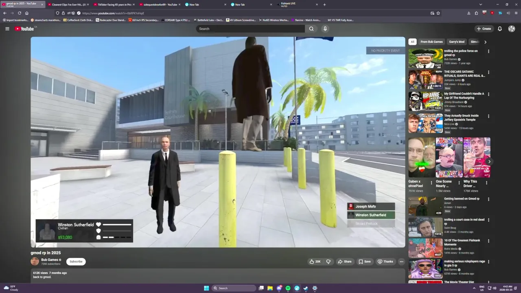Screen dimensions: 521x293
Task: Go back with the browser back arrow
Action: (x=5, y=13)
